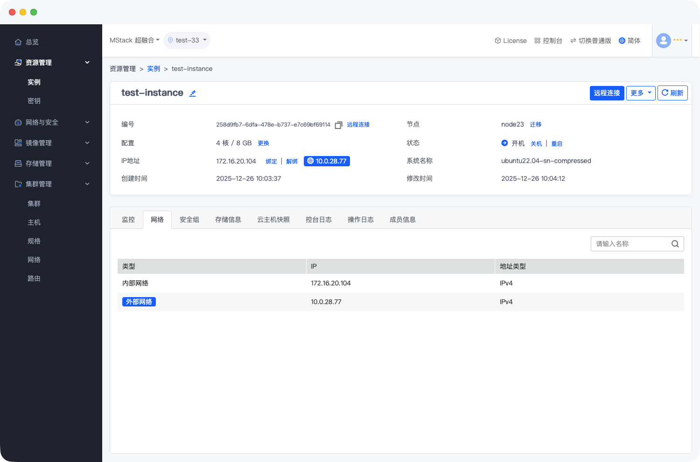Click the 刷新 refresh button
Screen dimensions: 700x462
pyautogui.click(x=672, y=93)
